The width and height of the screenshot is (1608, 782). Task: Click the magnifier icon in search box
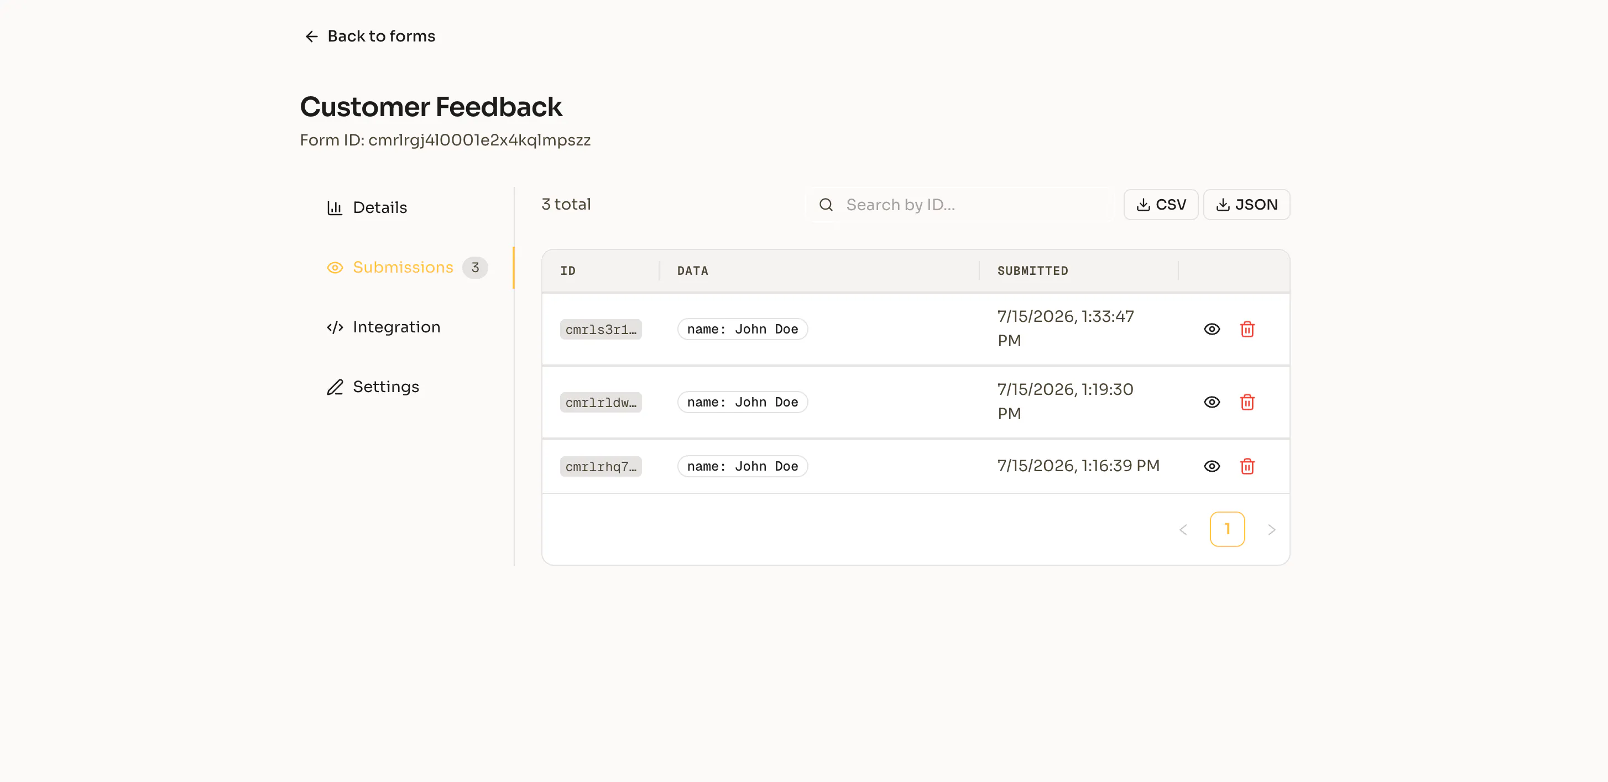[826, 205]
